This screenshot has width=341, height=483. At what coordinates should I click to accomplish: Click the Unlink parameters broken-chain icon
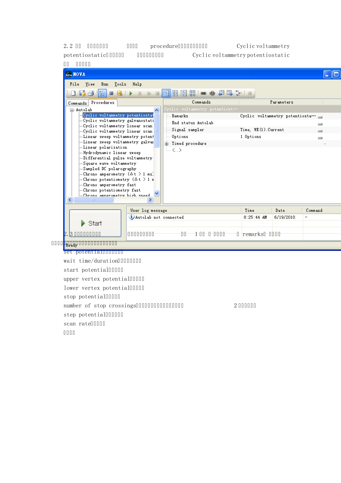point(212,93)
